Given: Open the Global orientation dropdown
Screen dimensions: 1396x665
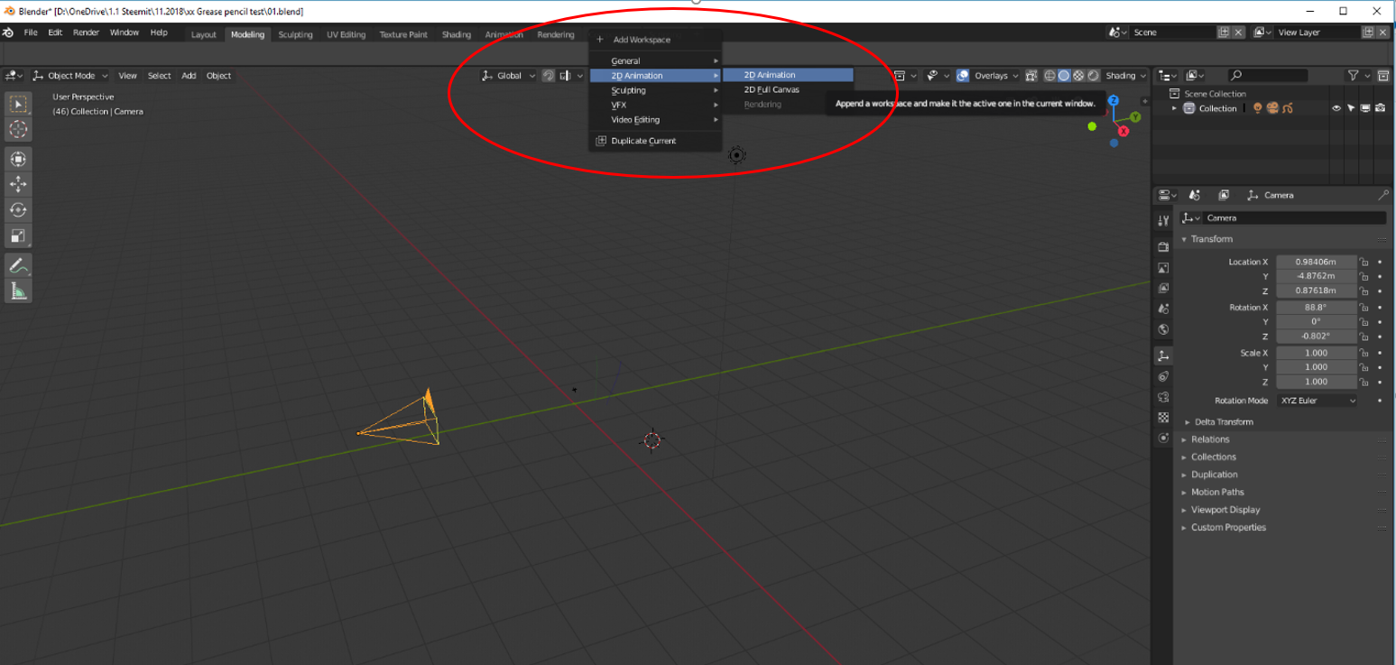Looking at the screenshot, I should point(509,76).
